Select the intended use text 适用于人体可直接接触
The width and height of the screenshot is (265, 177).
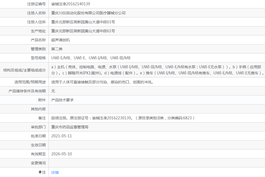[102, 82]
